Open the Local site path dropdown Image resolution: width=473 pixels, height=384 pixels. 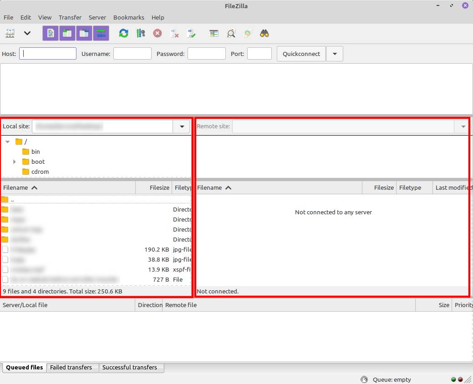[182, 126]
